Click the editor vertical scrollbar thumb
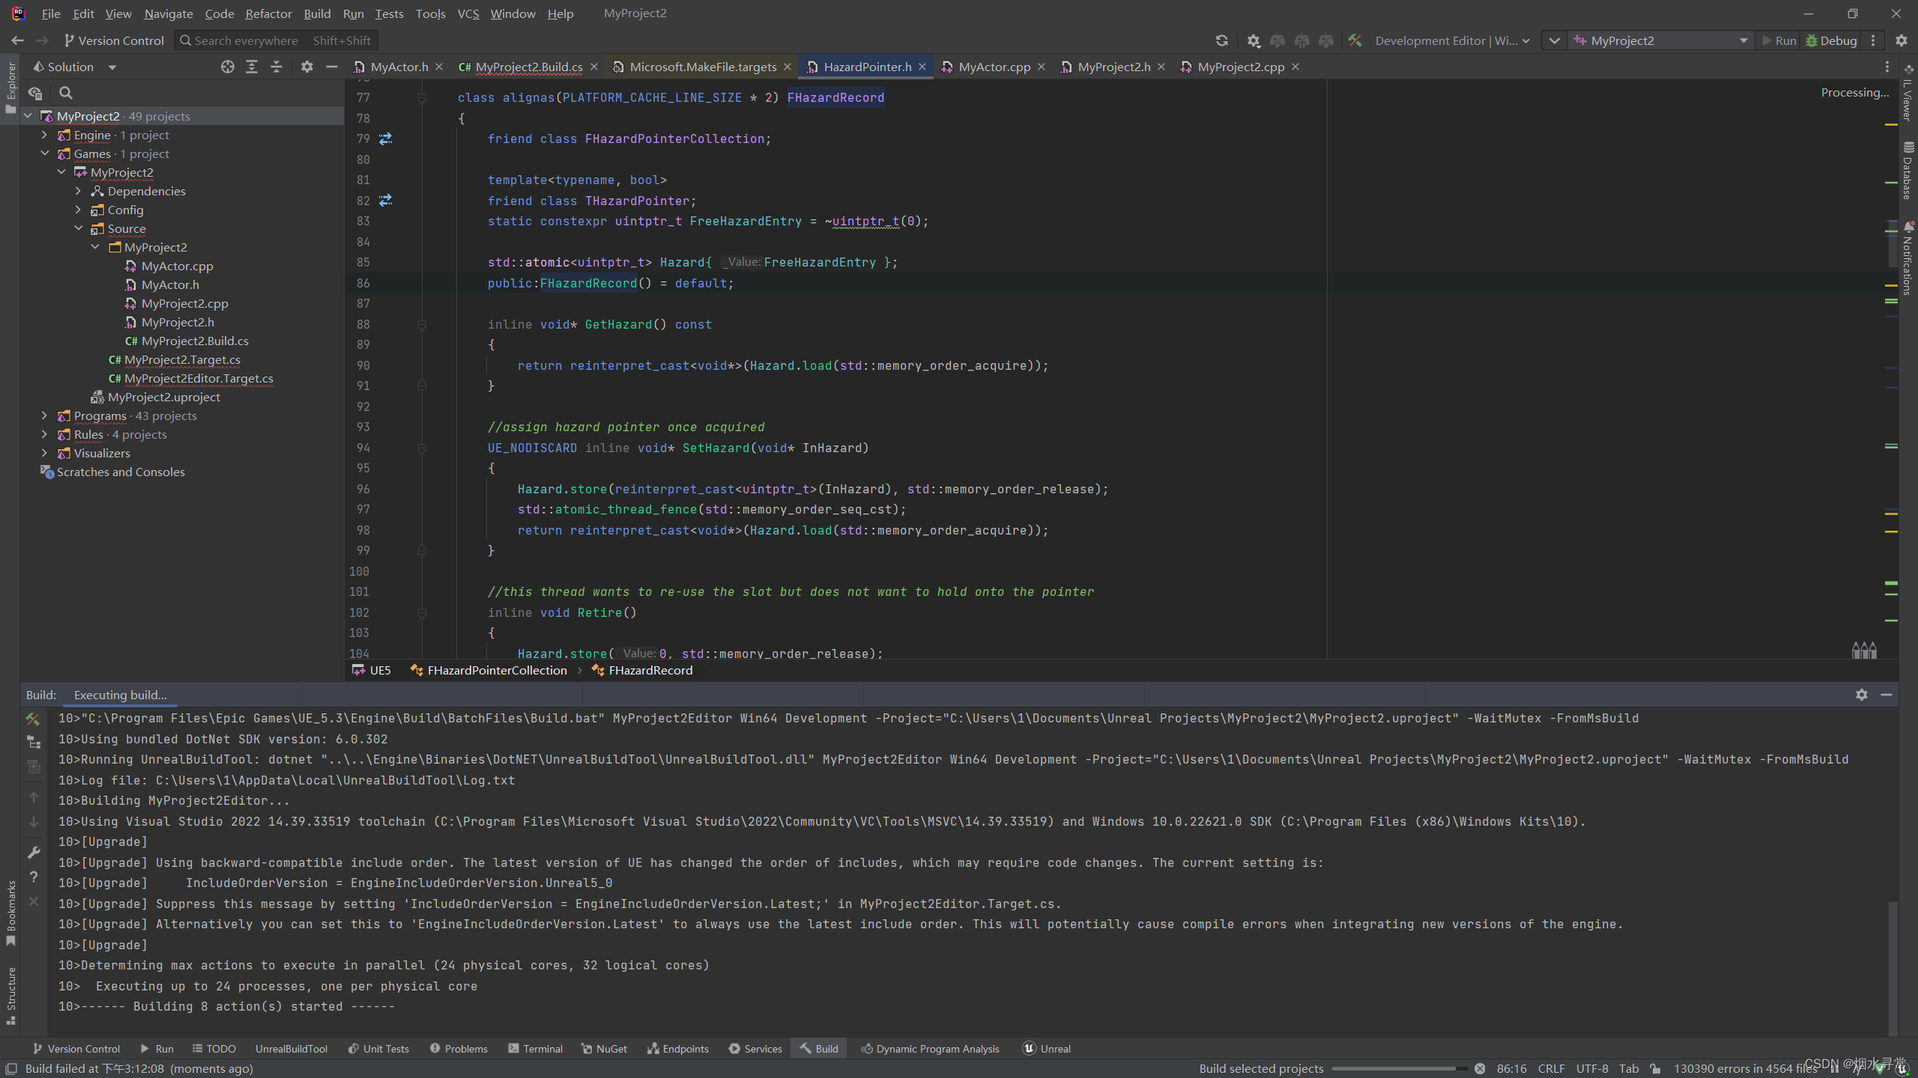The width and height of the screenshot is (1918, 1078). 1893,245
